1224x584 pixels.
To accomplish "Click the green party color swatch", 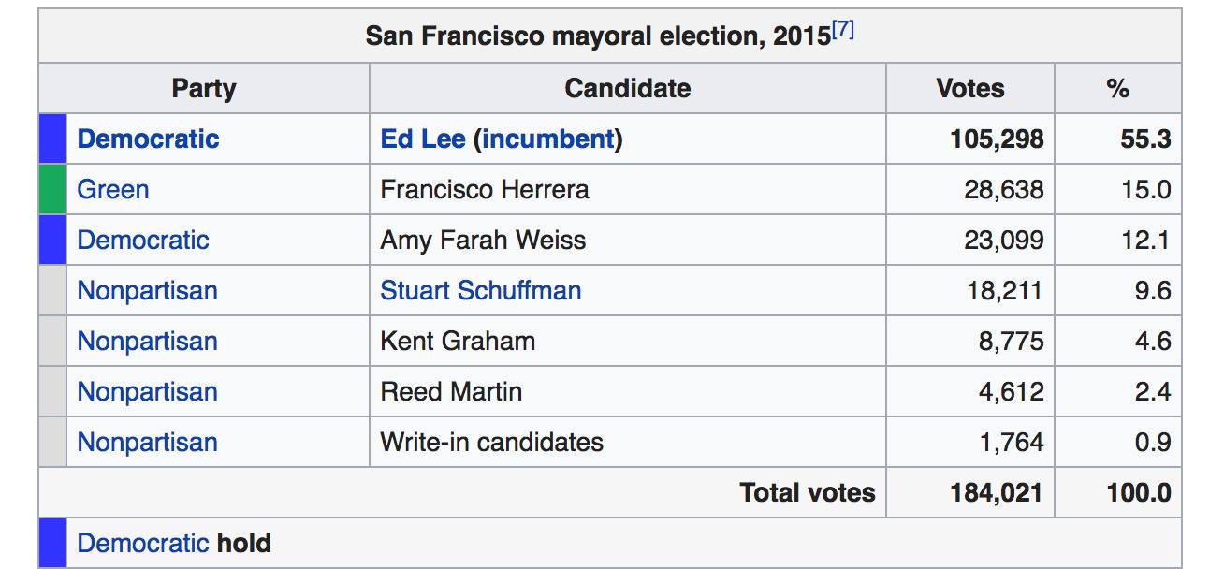I will (x=52, y=190).
